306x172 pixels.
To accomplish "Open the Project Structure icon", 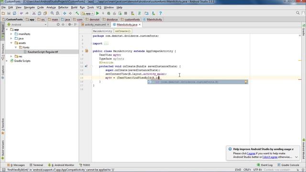I will (146, 13).
